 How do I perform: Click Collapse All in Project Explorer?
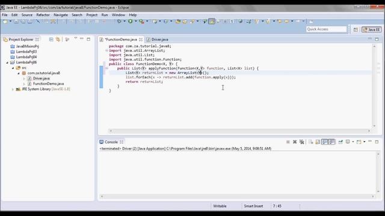click(x=51, y=39)
